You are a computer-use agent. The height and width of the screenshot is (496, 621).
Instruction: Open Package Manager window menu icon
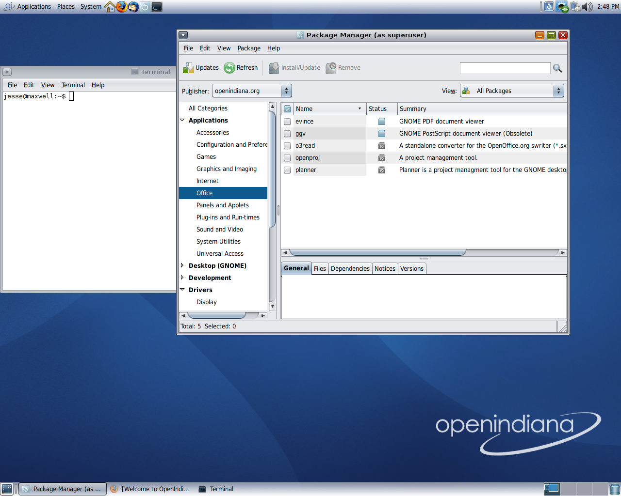183,35
